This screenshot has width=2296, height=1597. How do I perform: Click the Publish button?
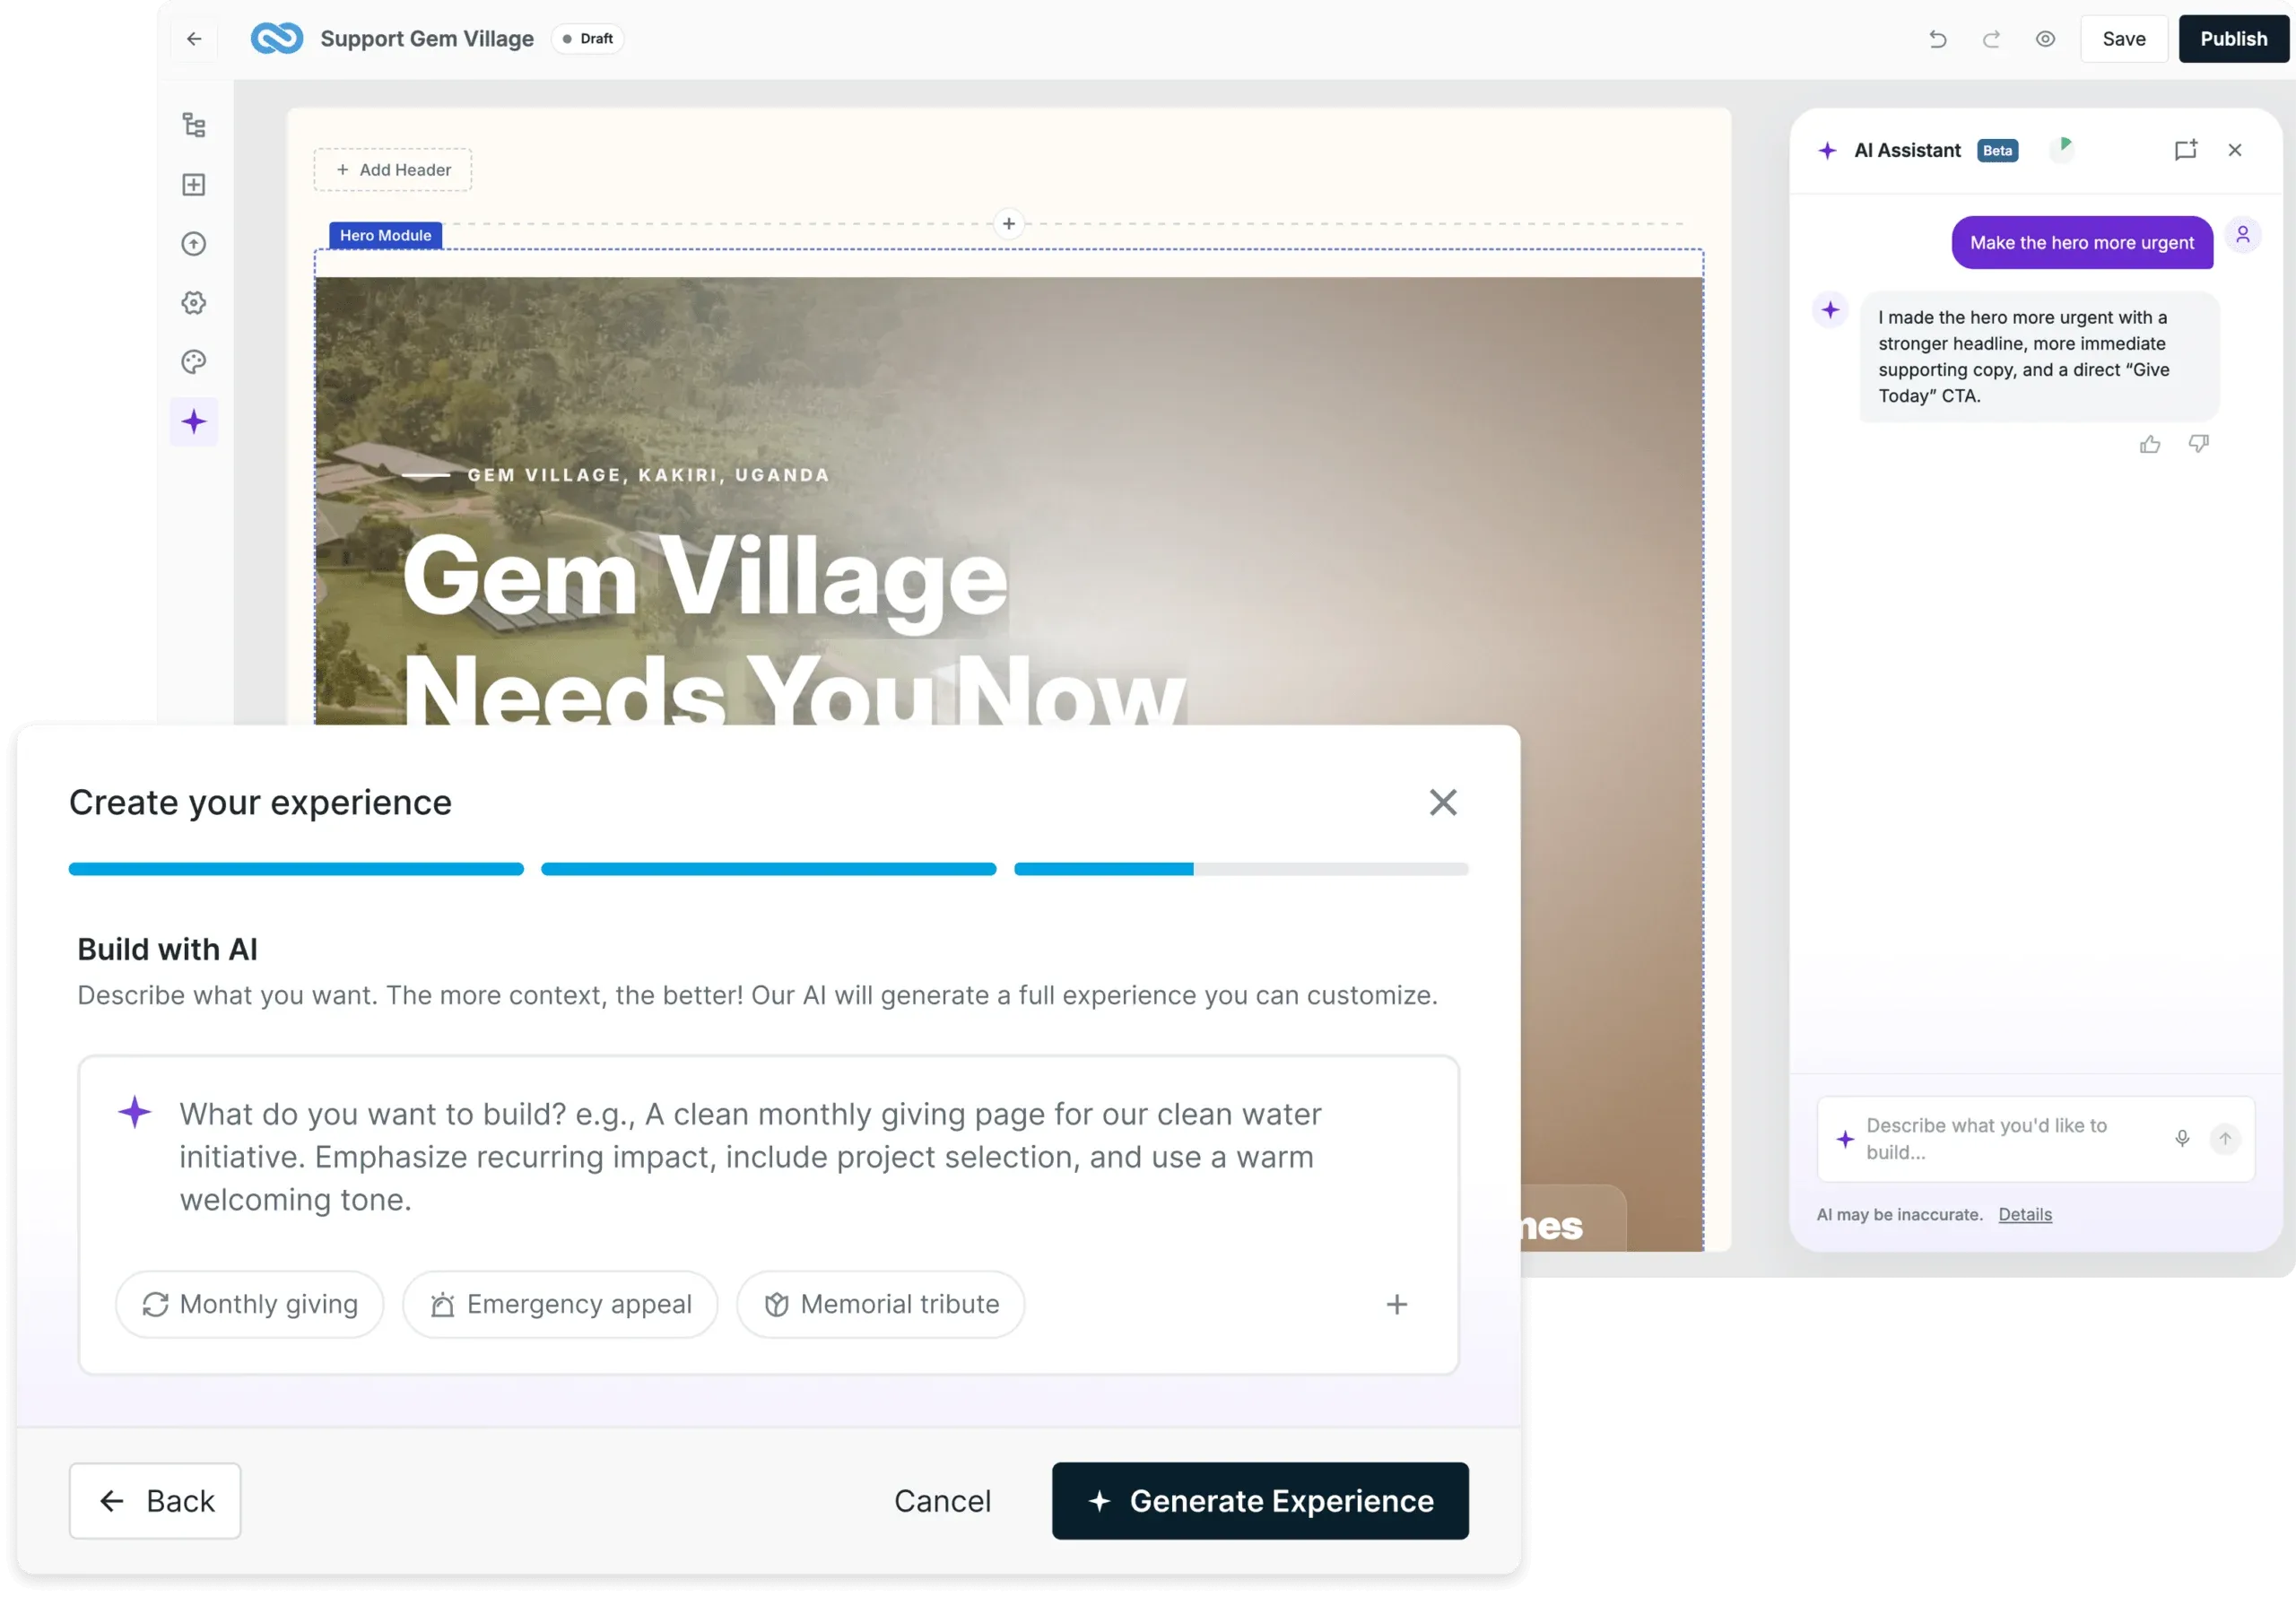tap(2233, 39)
